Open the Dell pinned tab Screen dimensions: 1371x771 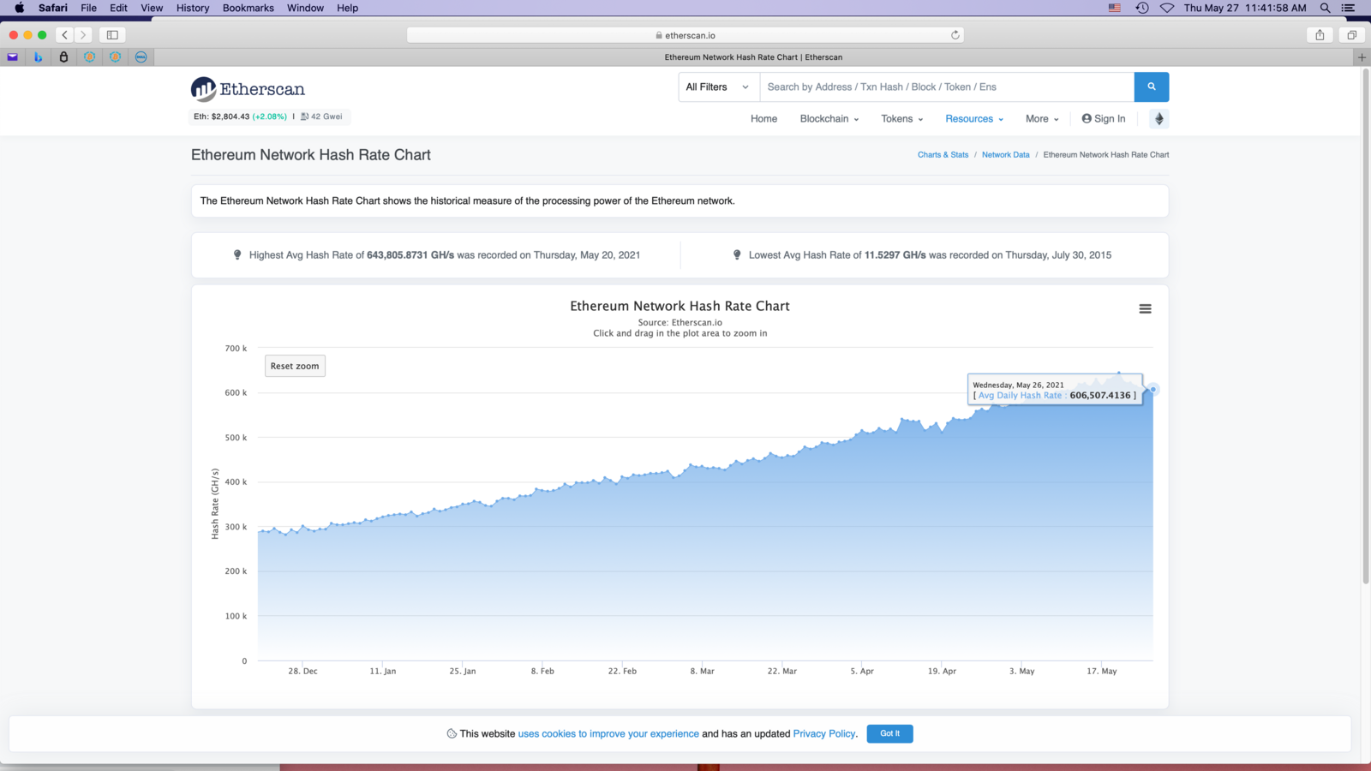(141, 57)
